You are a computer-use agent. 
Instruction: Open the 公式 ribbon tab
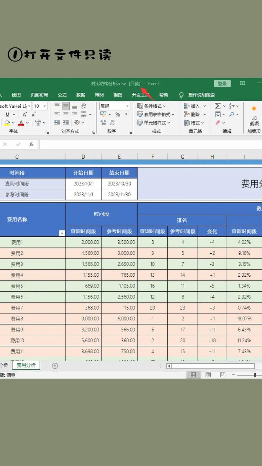click(x=62, y=95)
